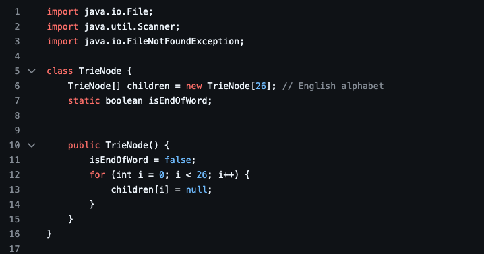Select line number 3

click(17, 42)
